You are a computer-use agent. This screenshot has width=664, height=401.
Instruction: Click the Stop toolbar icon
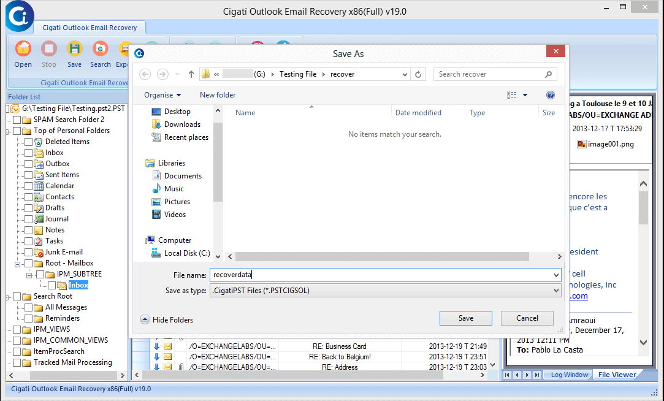48,49
